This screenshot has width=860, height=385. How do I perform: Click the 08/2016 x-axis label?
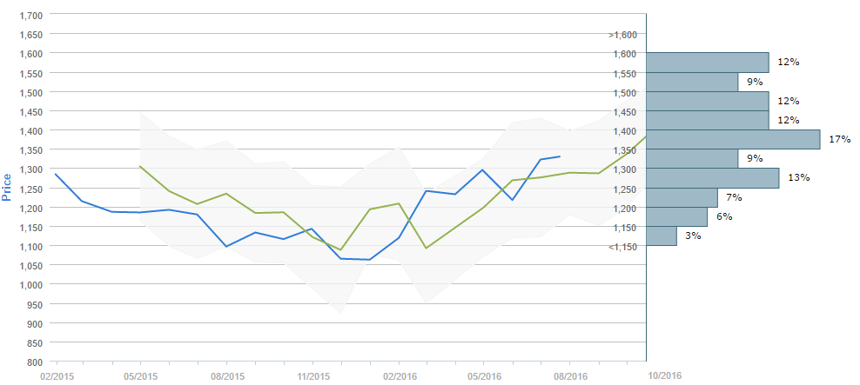coord(570,375)
